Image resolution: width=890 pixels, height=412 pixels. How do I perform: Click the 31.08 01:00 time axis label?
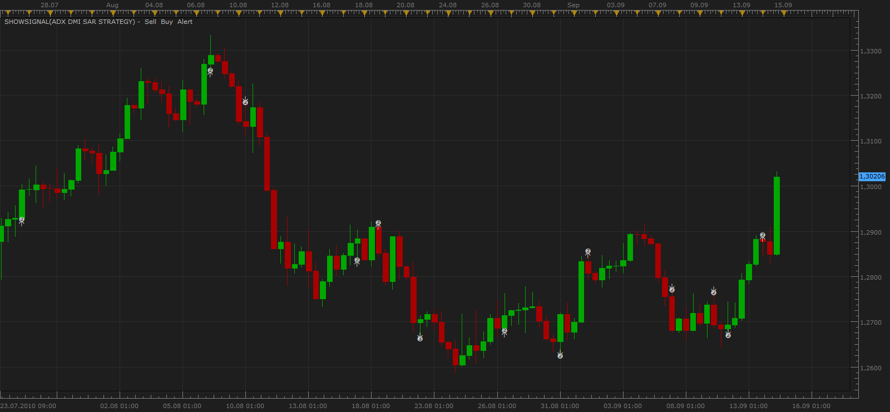click(x=560, y=406)
